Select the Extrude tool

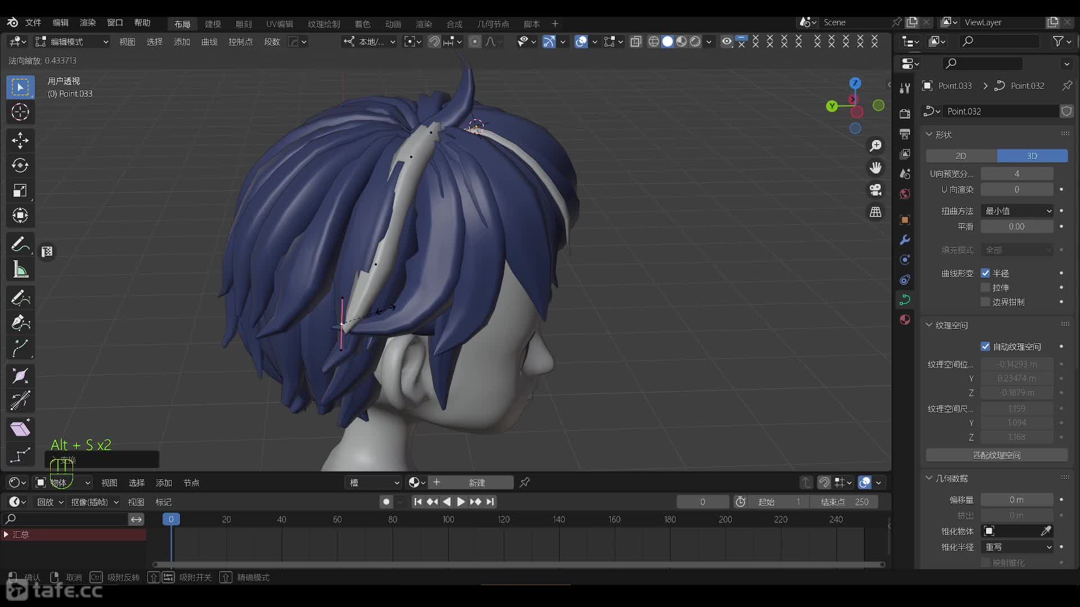click(20, 348)
